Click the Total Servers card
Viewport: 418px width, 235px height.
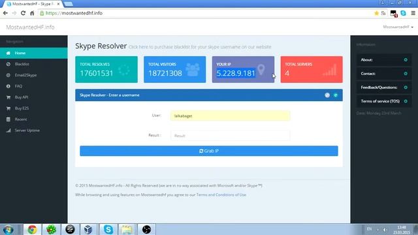click(x=312, y=69)
